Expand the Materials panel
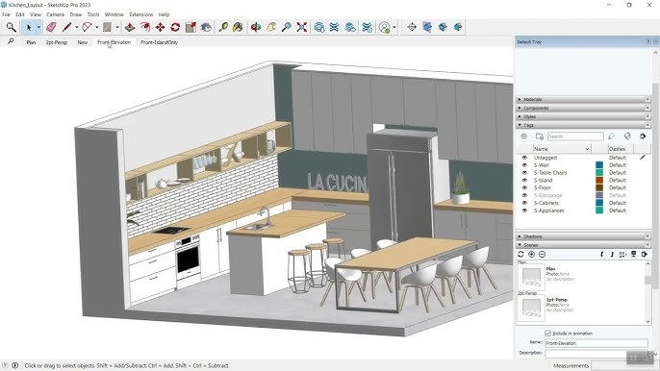Viewport: 660px width, 371px height. pos(520,99)
